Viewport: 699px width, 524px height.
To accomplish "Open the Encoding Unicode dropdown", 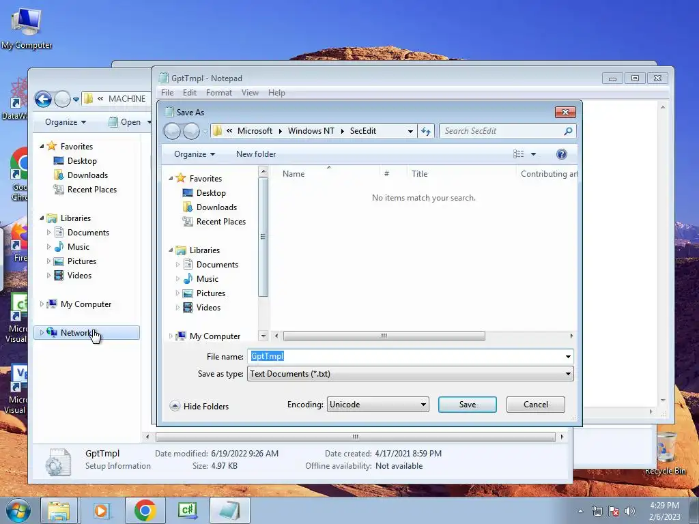I will tap(377, 405).
